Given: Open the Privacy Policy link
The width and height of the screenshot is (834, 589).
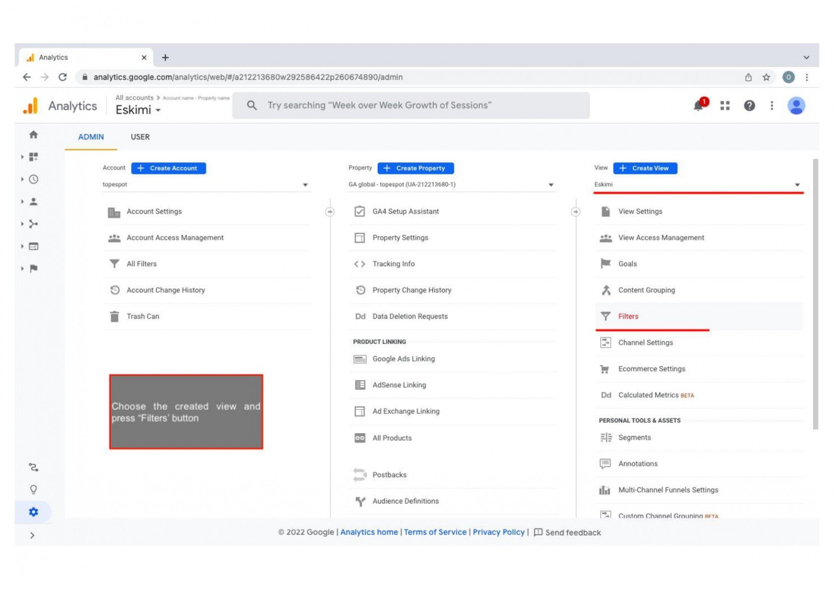Looking at the screenshot, I should click(x=499, y=532).
